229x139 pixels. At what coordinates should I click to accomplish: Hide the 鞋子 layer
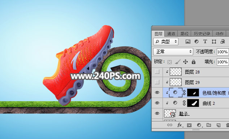click(x=157, y=113)
